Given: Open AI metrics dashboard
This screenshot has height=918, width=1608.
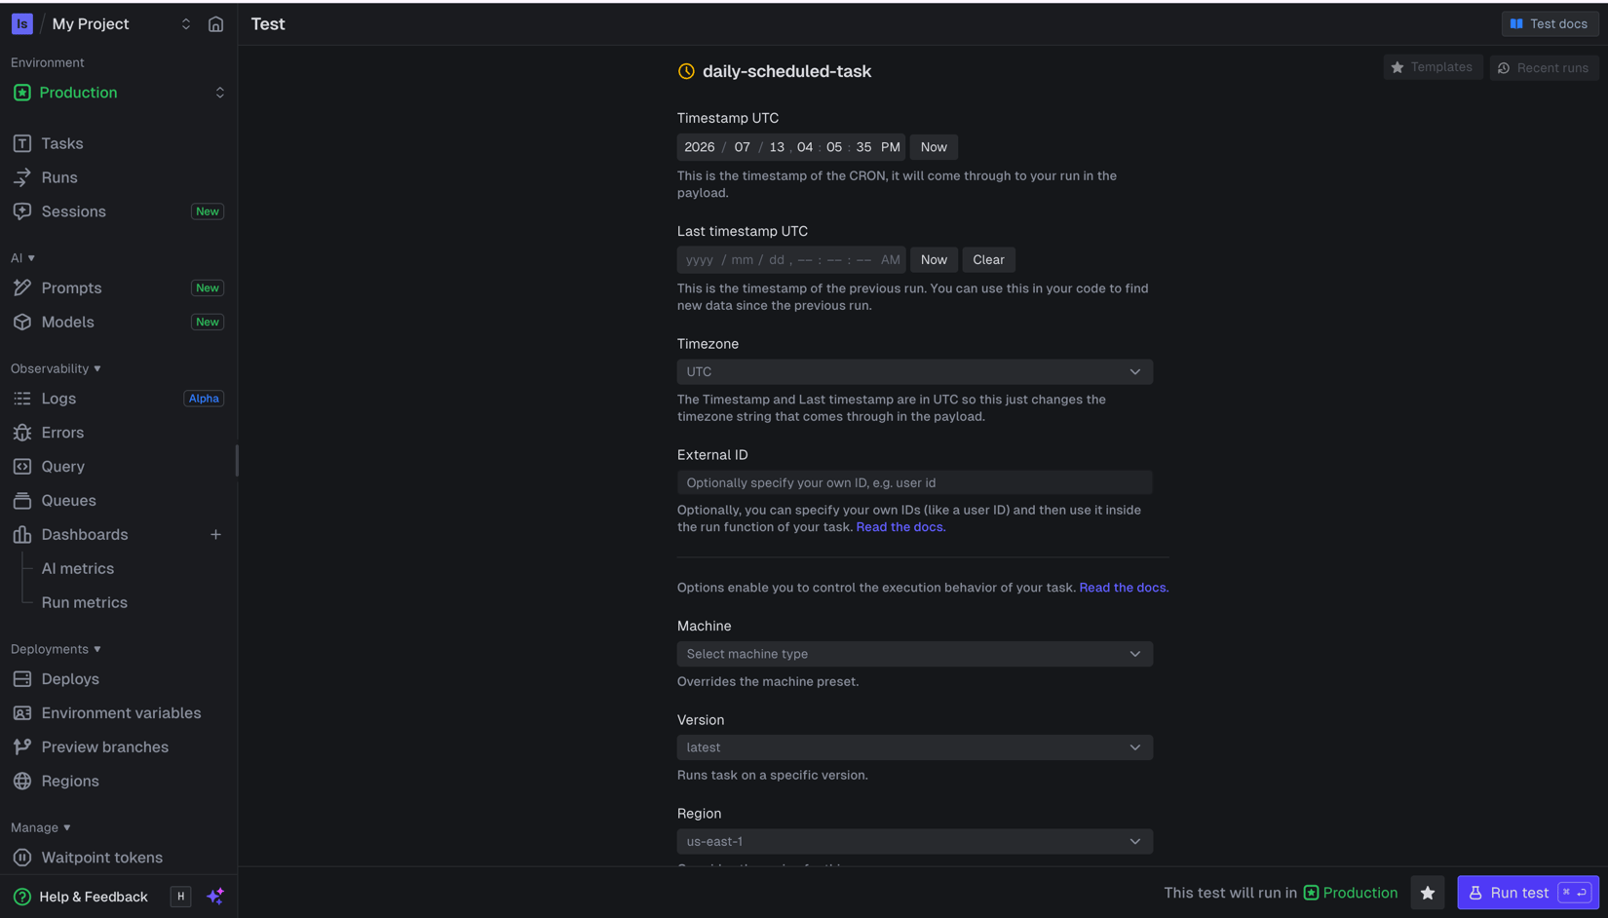Looking at the screenshot, I should [x=77, y=569].
